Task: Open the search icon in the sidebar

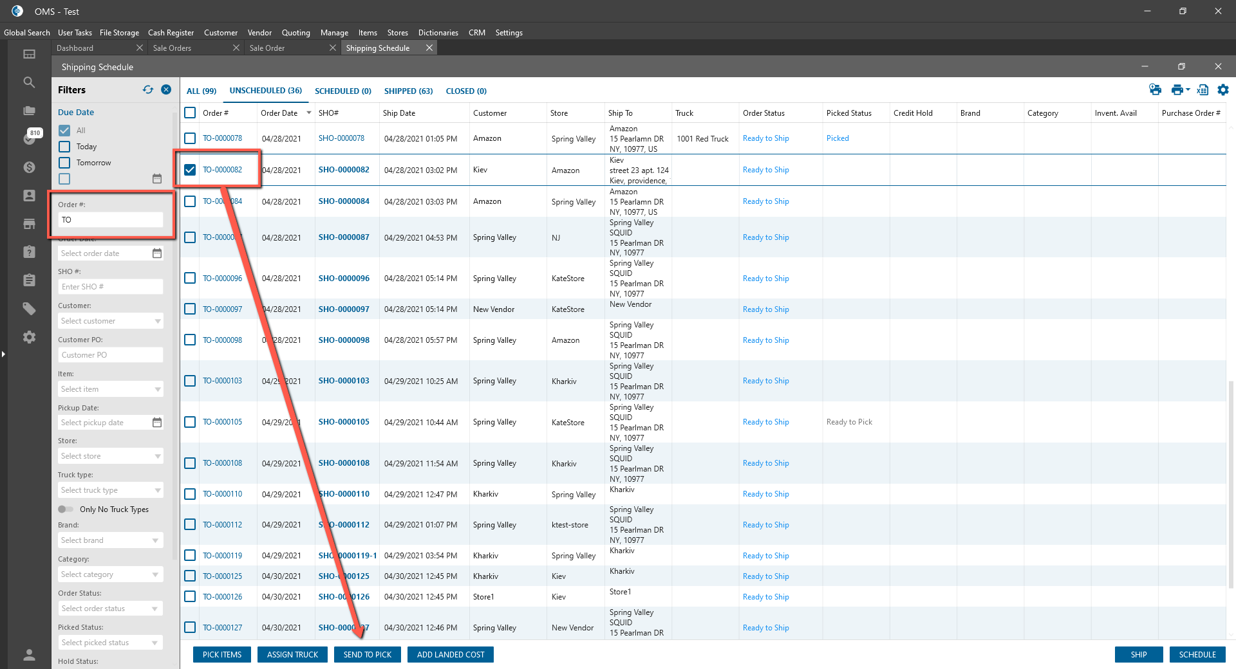Action: (29, 82)
